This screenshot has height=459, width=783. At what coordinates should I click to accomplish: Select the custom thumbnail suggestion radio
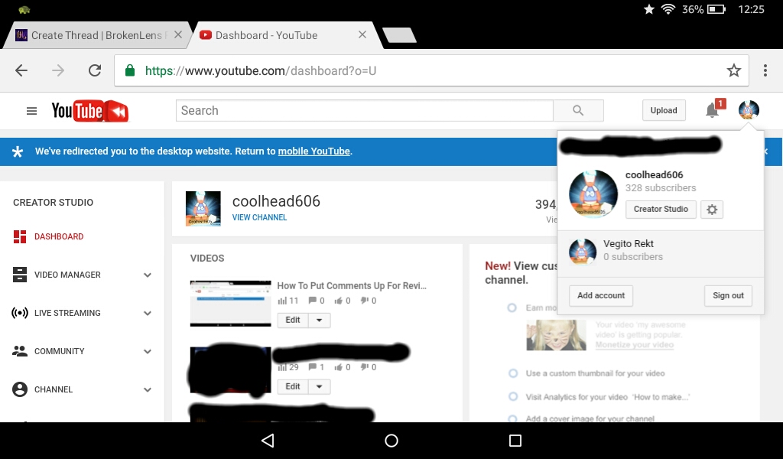point(513,373)
